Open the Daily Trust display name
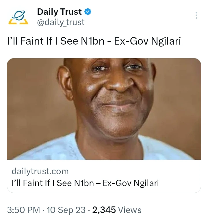Image resolution: width=208 pixels, height=222 pixels. 59,12
